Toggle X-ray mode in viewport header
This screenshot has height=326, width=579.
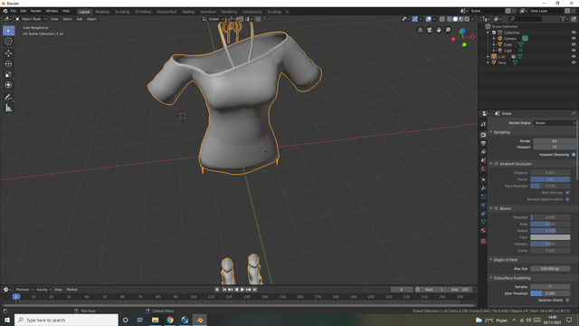coord(442,19)
